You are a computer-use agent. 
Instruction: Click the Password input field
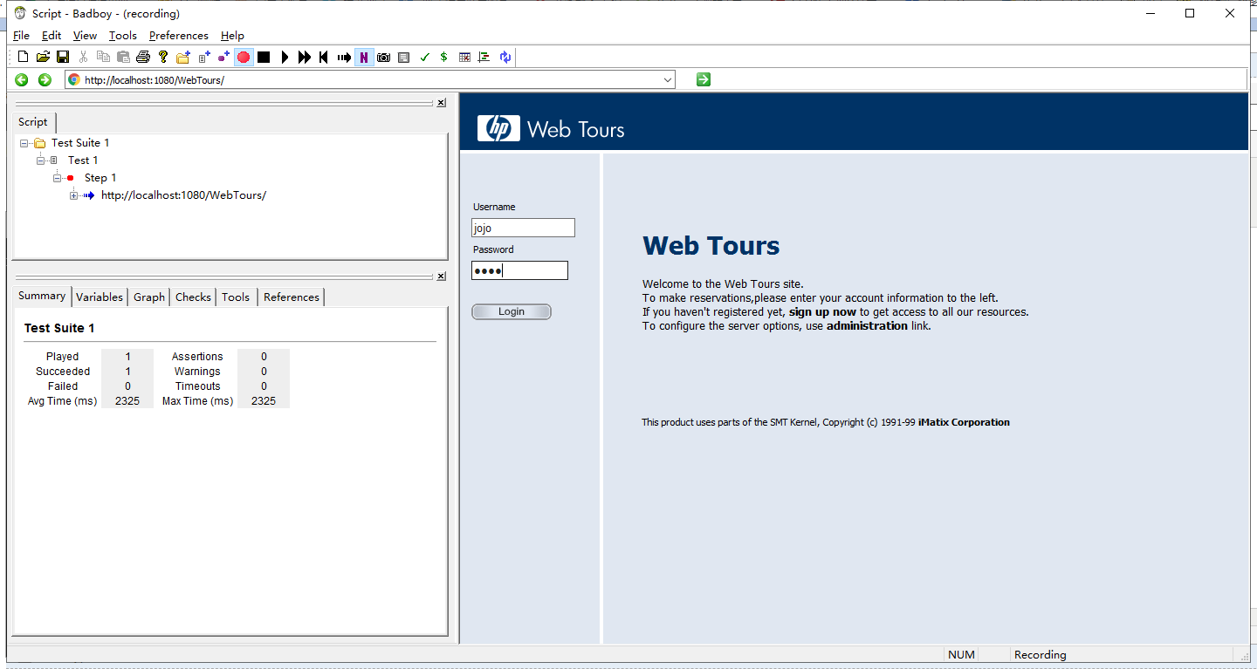[x=519, y=270]
